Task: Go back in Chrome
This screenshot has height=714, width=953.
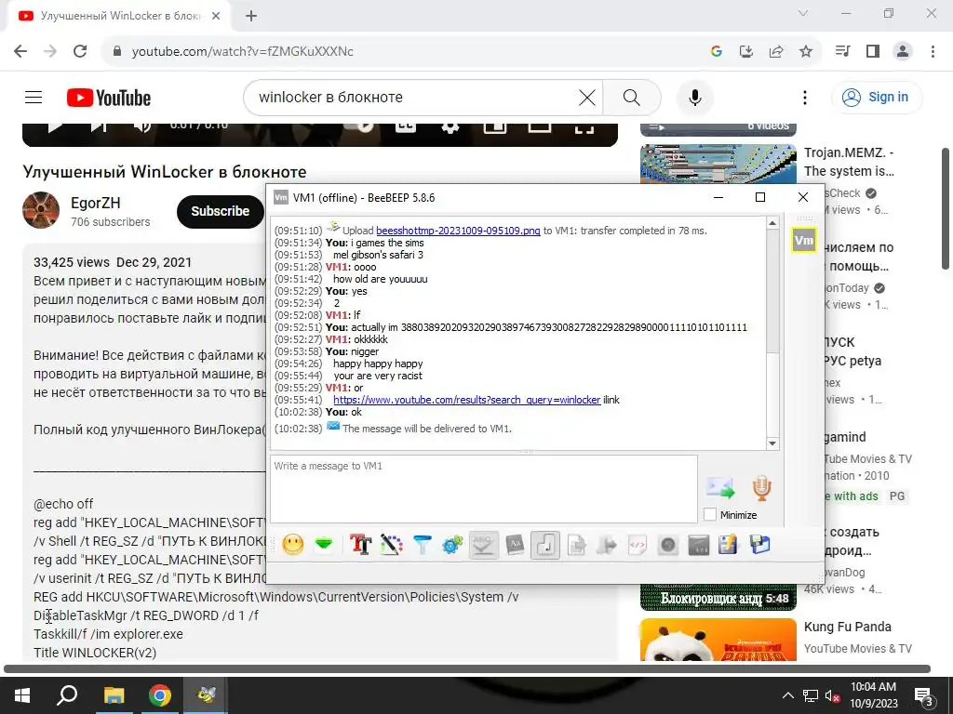Action: 20,51
